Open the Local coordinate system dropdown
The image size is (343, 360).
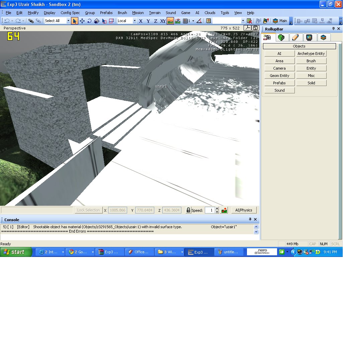(135, 21)
